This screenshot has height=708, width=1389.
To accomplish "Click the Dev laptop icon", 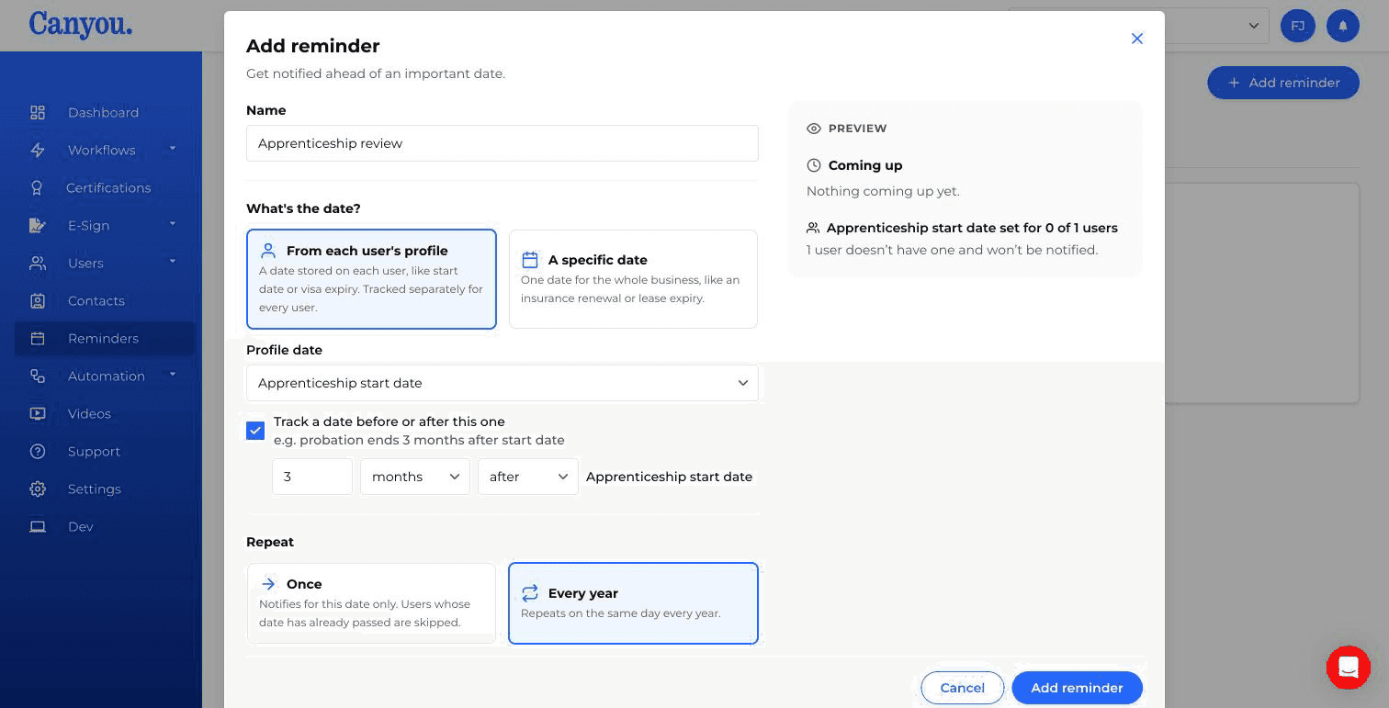I will 38,527.
